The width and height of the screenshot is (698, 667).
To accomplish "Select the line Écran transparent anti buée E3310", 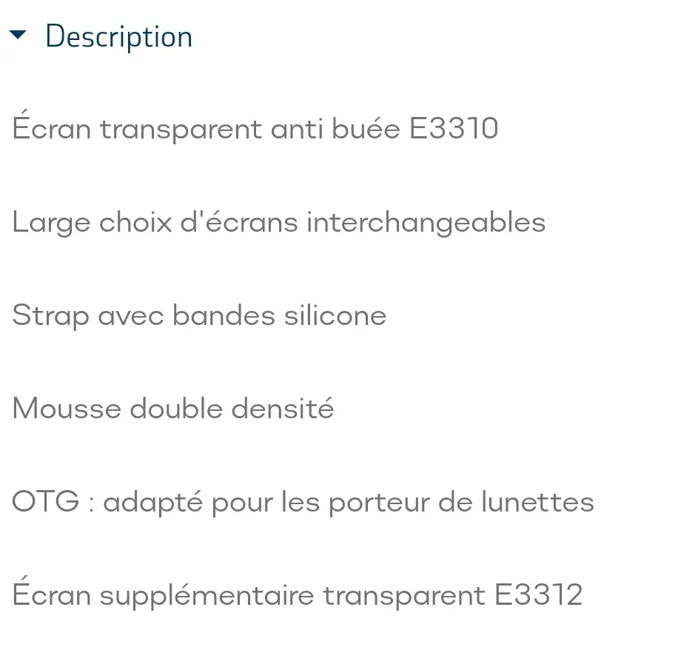I will pos(255,127).
